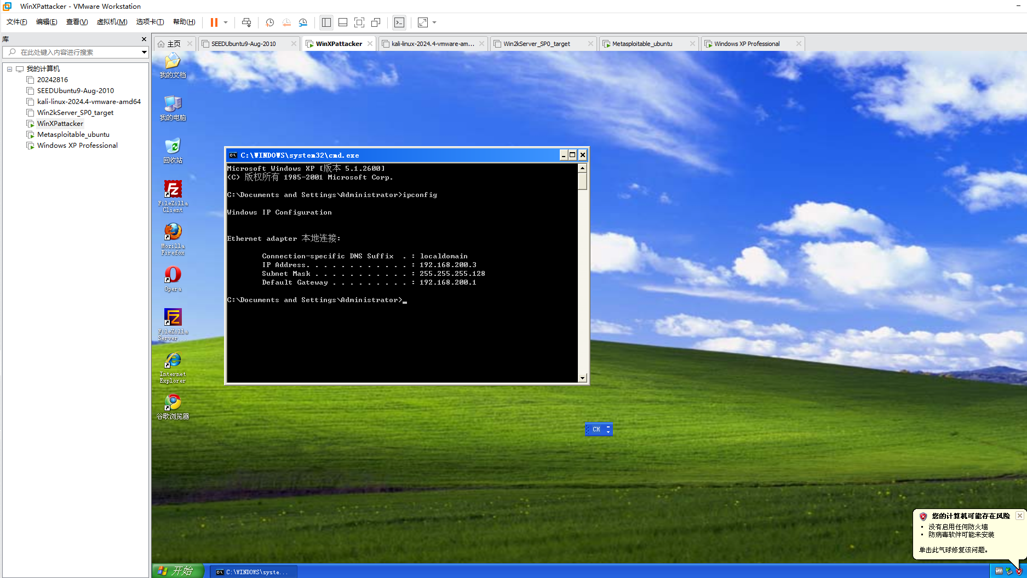Screen dimensions: 1027x578
Task: Collapse the 我的计算机 tree node
Action: [x=9, y=69]
